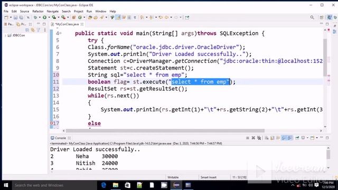Click the New Java Package icon
Image resolution: width=338 pixels, height=190 pixels.
pos(74,17)
